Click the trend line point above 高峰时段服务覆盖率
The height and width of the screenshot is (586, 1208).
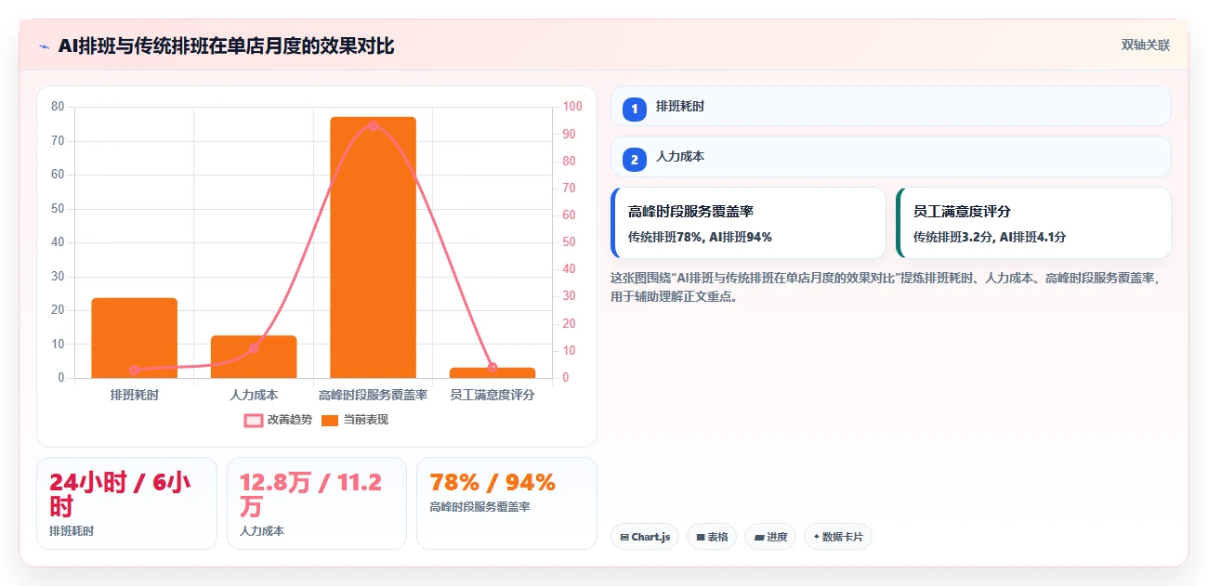click(x=373, y=125)
